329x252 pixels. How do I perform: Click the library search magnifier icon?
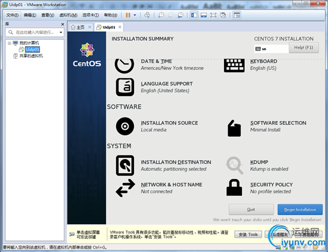(11, 32)
